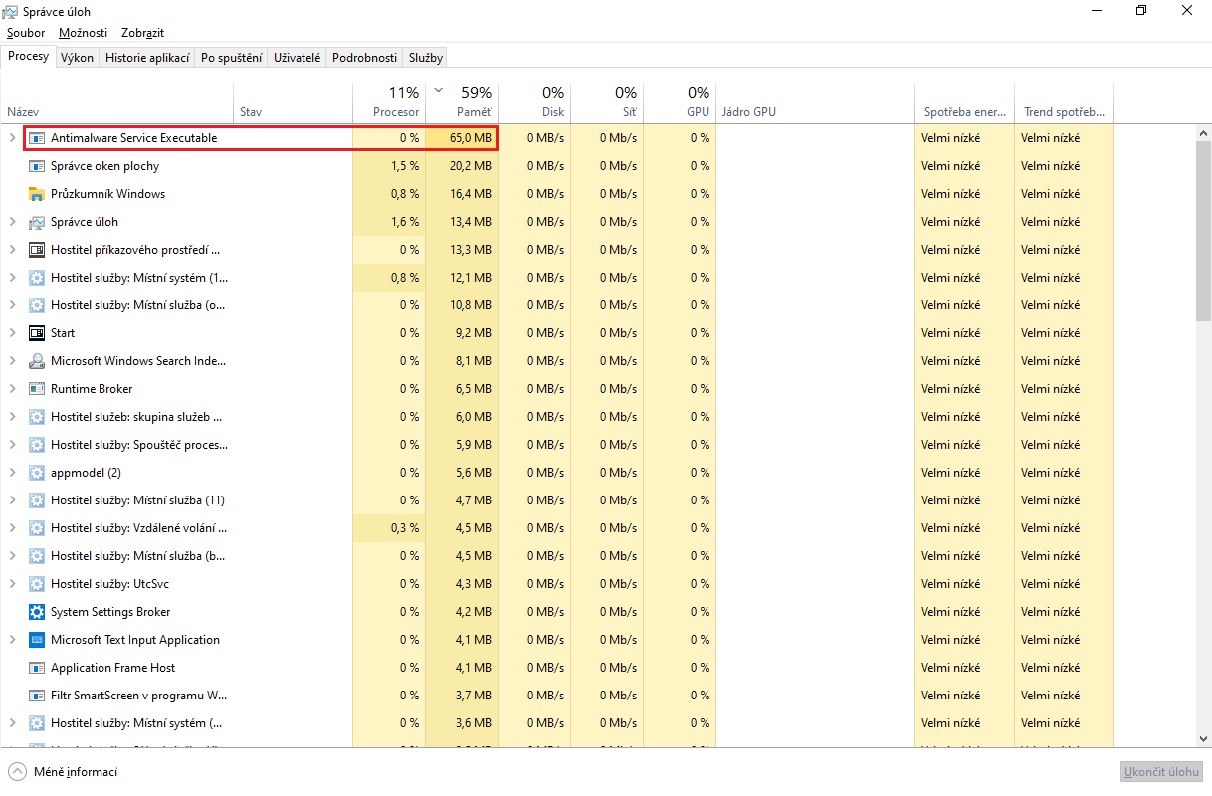Viewport: 1212px width, 796px height.
Task: Click the gear icon of Místní služba (b row
Action: (x=37, y=556)
